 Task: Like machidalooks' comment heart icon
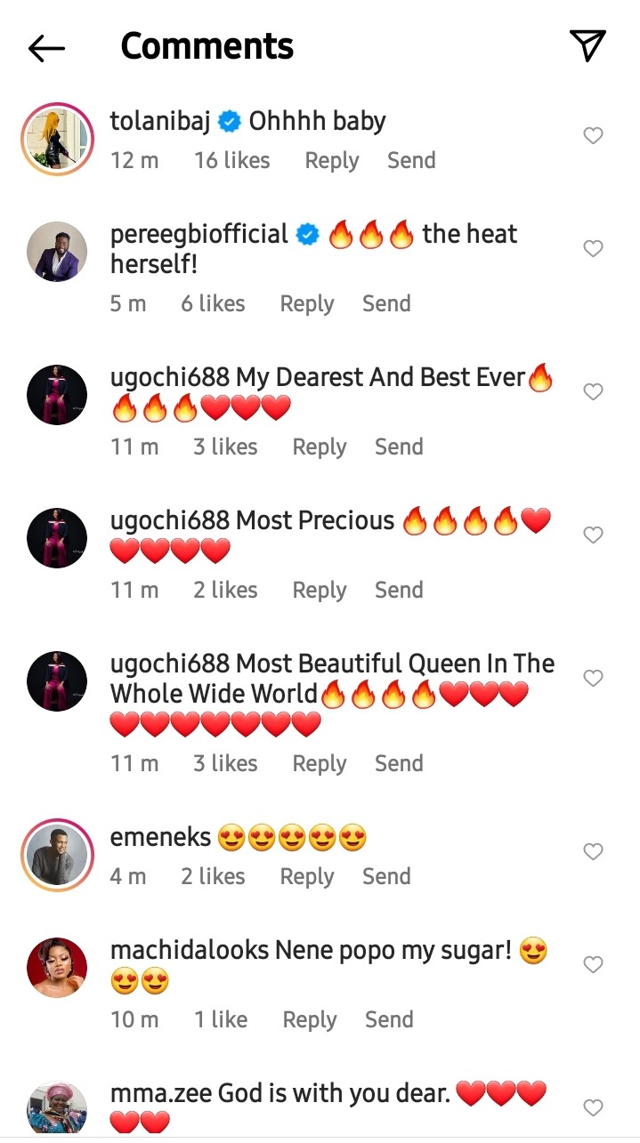point(593,965)
